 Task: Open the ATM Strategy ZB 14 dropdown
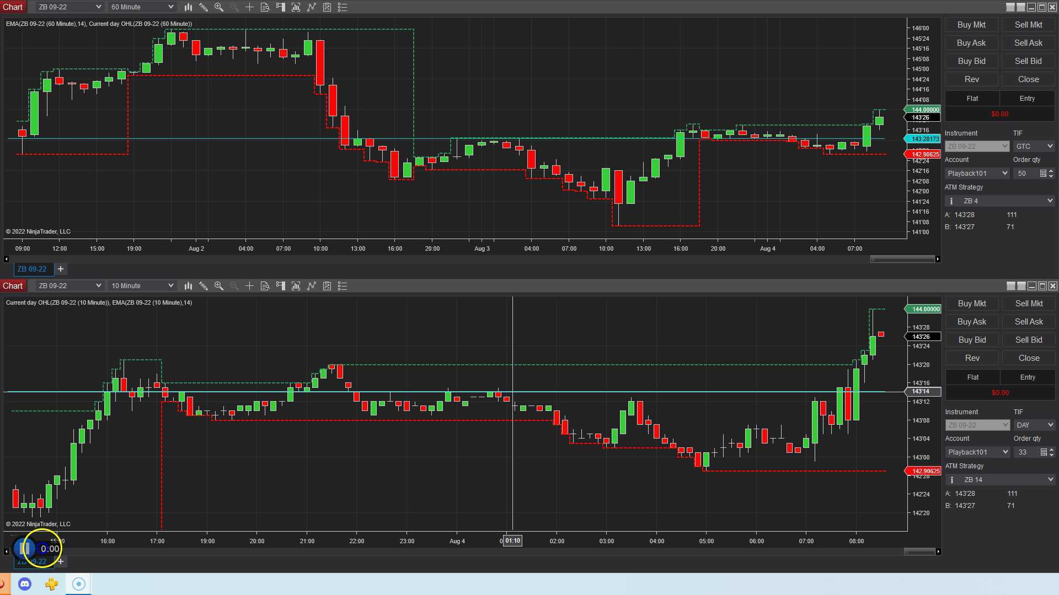tap(999, 479)
